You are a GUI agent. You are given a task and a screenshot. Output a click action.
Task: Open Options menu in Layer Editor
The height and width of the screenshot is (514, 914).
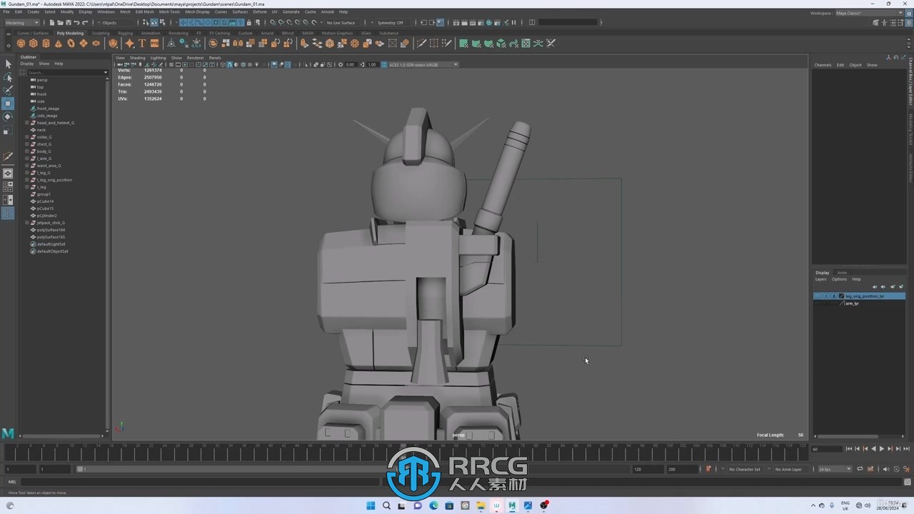(x=839, y=279)
